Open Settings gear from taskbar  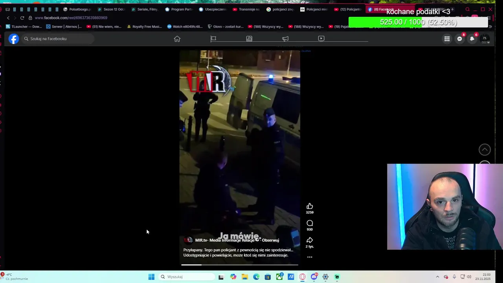point(325,277)
